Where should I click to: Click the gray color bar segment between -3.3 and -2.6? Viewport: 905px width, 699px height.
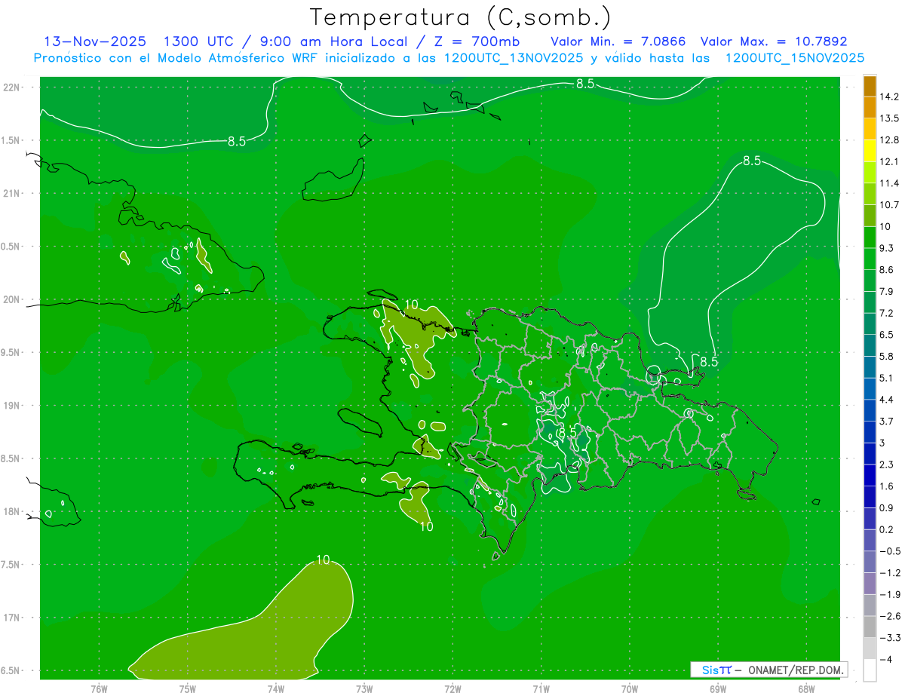click(x=870, y=627)
